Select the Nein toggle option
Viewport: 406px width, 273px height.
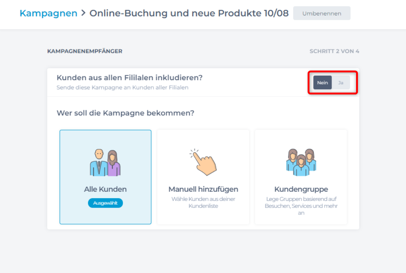(x=322, y=83)
